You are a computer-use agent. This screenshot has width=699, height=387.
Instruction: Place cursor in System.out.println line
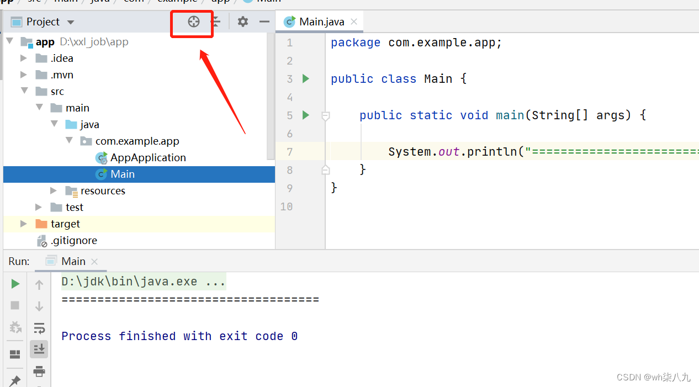(543, 152)
